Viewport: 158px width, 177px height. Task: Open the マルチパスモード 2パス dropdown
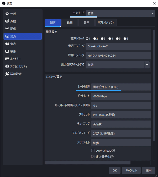pyautogui.click(x=121, y=134)
